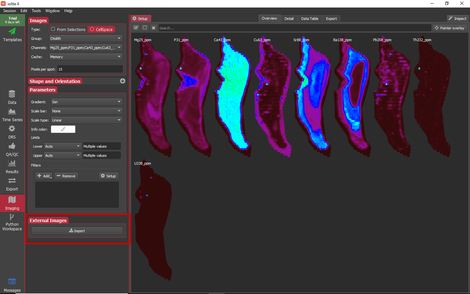
Task: Open the Gradient dropdown showing Ion
Action: pyautogui.click(x=86, y=102)
